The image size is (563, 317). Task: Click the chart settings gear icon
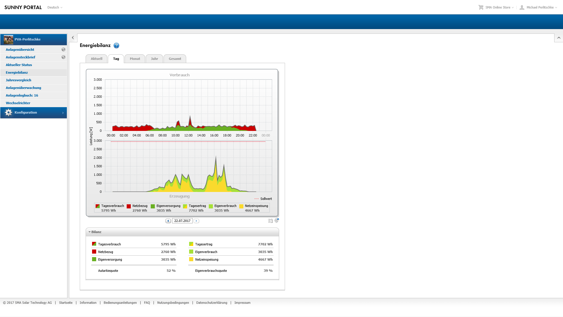277,220
